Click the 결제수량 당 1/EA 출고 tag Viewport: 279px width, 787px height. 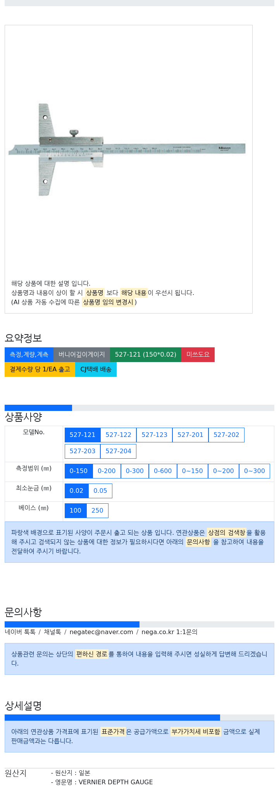click(40, 369)
